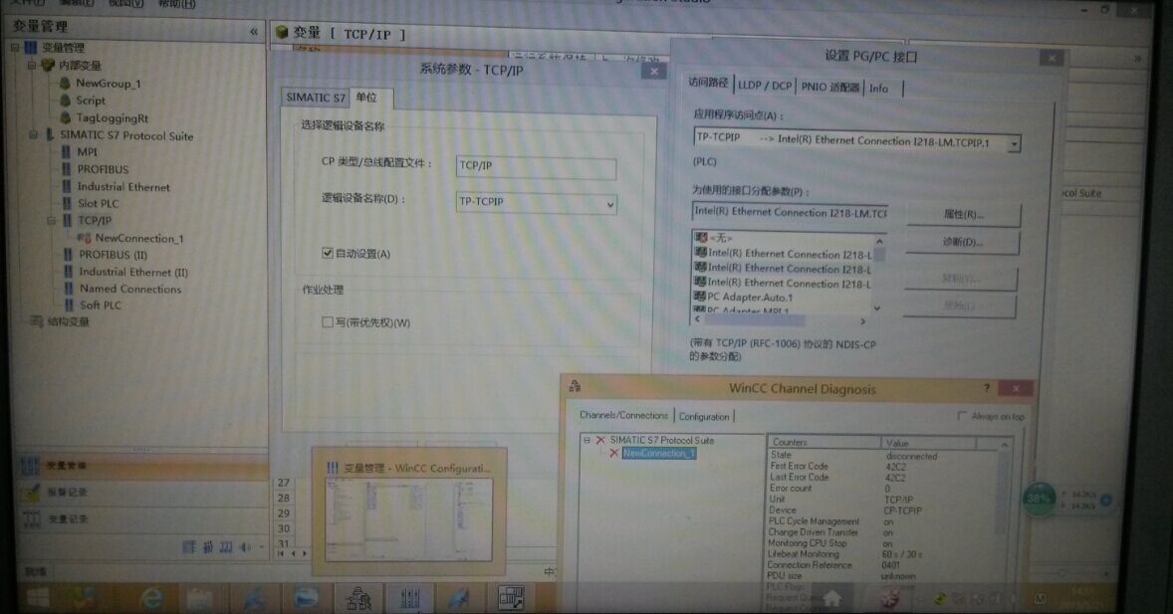Open the Channels/Connections tab
This screenshot has width=1173, height=614.
point(624,415)
